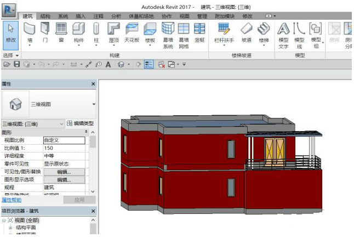This screenshot has height=243, width=354.
Task: Click the 编辑类型 button
Action: pyautogui.click(x=81, y=124)
